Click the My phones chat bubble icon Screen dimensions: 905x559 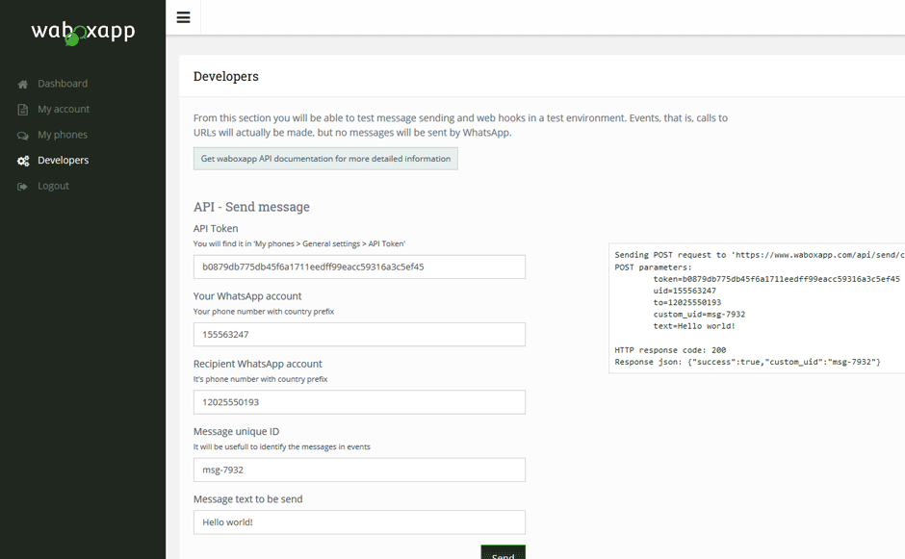(x=22, y=136)
